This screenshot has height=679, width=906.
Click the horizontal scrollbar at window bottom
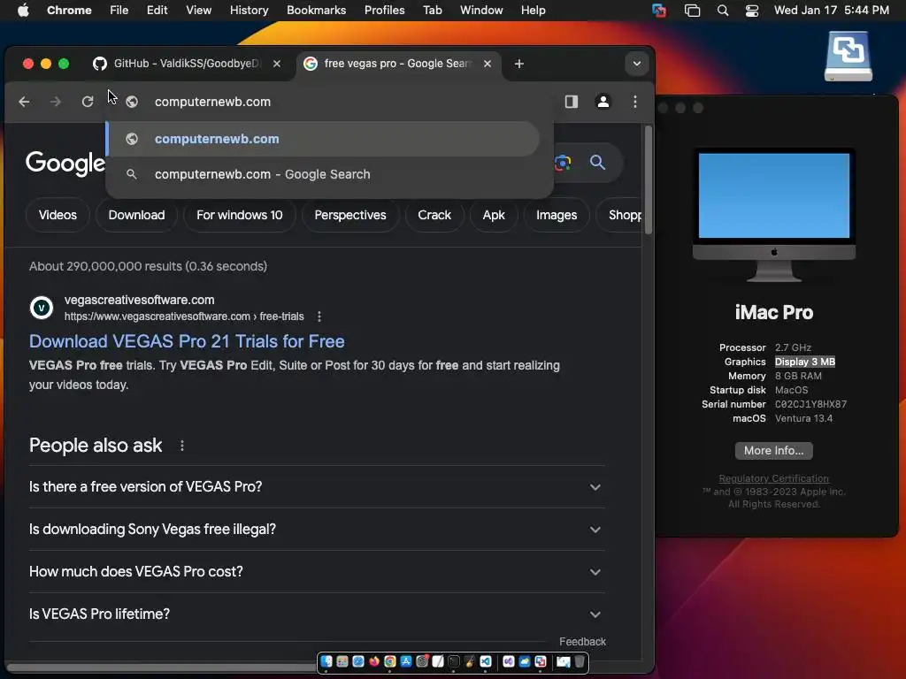(162, 668)
